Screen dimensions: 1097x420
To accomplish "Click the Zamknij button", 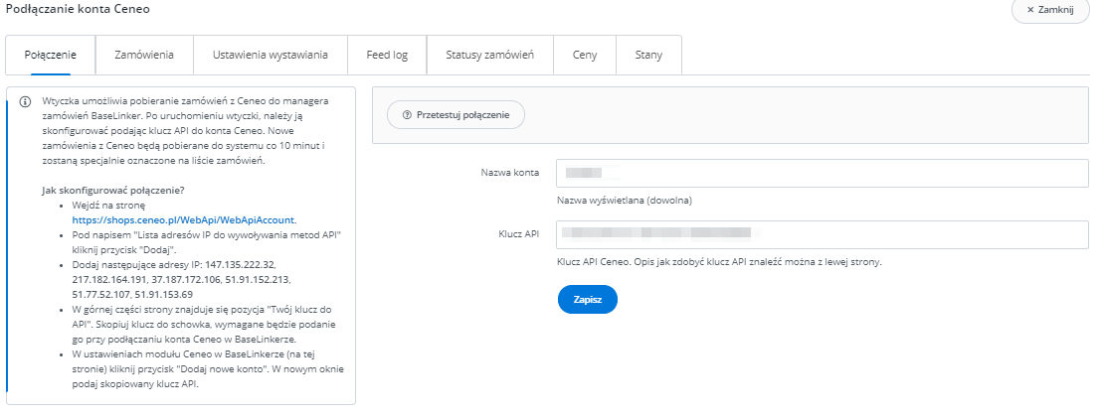I will click(1050, 10).
